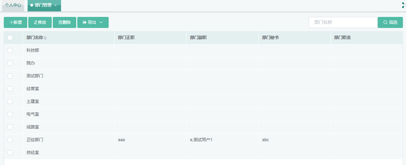Click the 新增 add button
406x165 pixels.
pyautogui.click(x=16, y=22)
